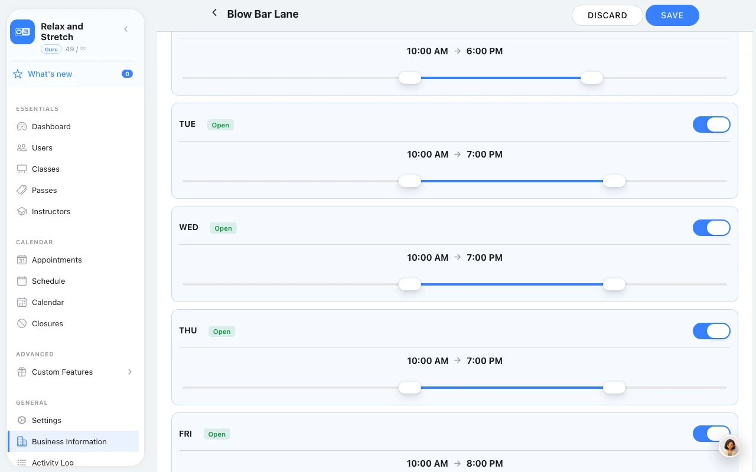Save the business hours changes
Viewport: 756px width, 472px height.
click(x=672, y=15)
